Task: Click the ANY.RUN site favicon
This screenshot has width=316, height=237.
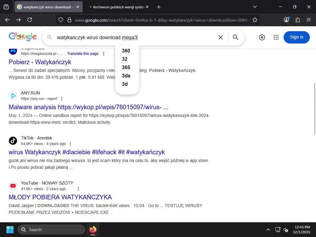Action: click(13, 96)
